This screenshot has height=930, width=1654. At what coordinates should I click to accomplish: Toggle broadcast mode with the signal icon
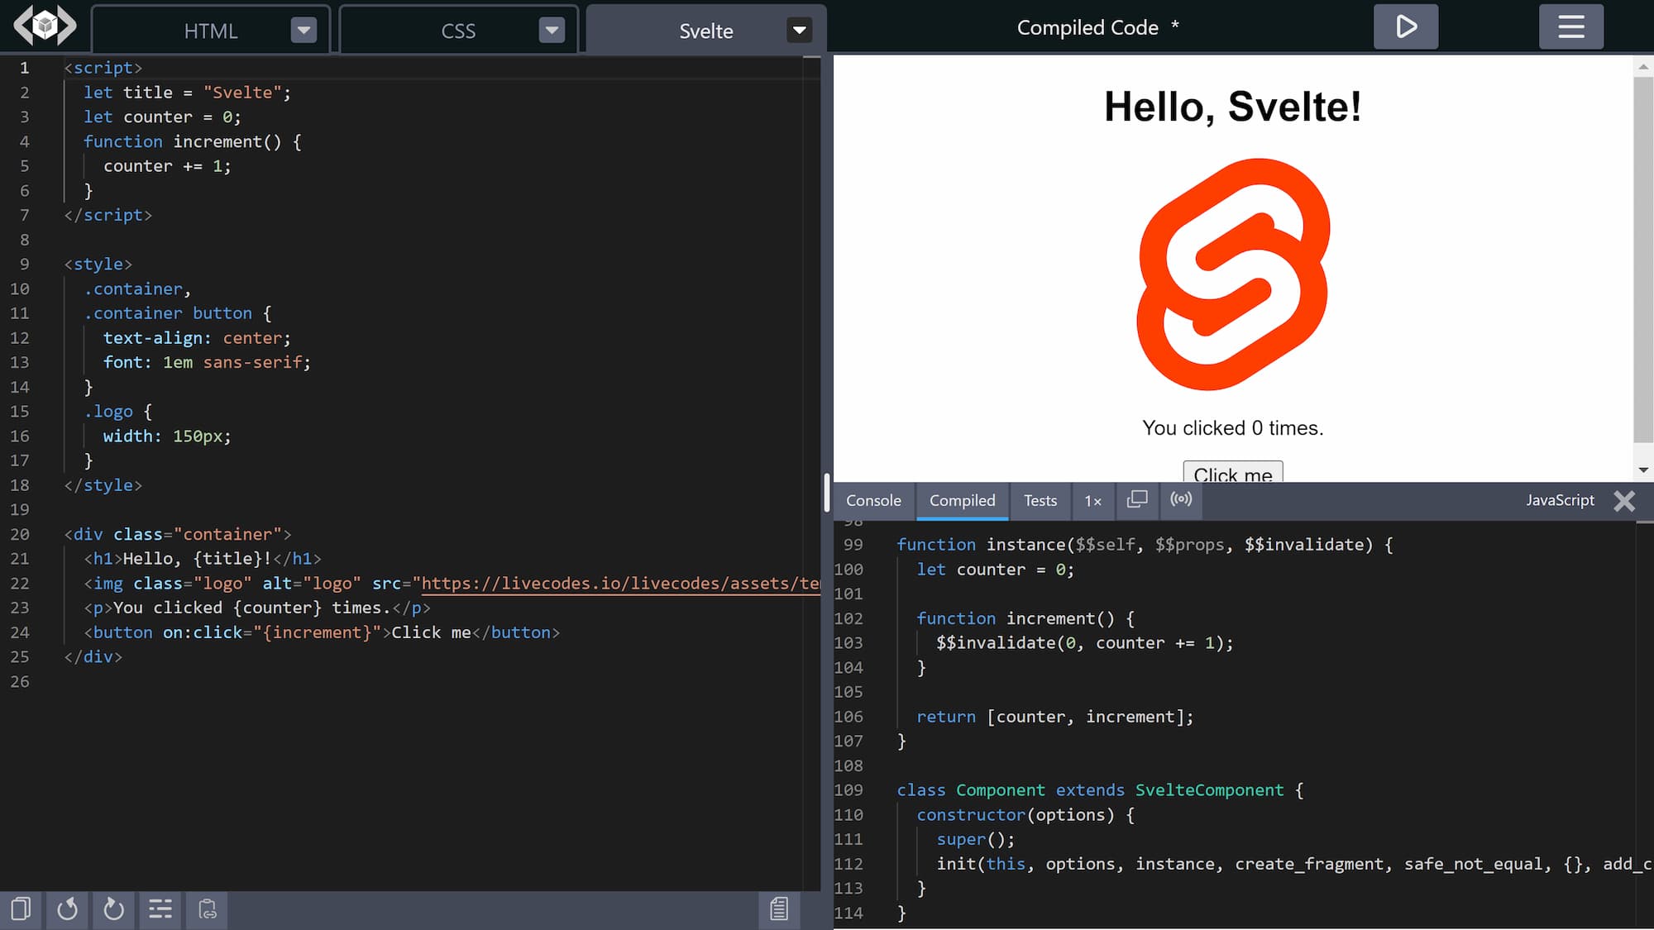click(x=1181, y=500)
